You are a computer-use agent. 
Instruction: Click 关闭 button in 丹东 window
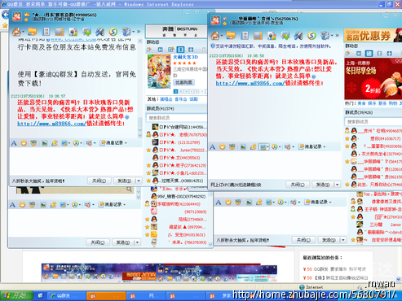click(99, 181)
